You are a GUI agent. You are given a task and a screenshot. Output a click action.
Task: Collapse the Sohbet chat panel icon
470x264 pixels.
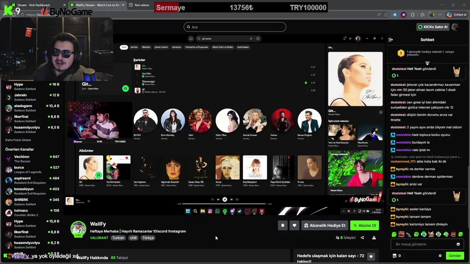click(x=391, y=40)
